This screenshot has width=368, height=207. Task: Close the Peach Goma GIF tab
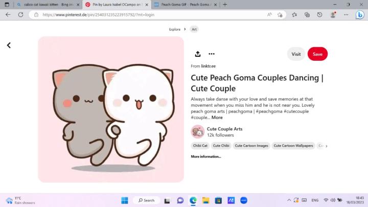coord(215,5)
